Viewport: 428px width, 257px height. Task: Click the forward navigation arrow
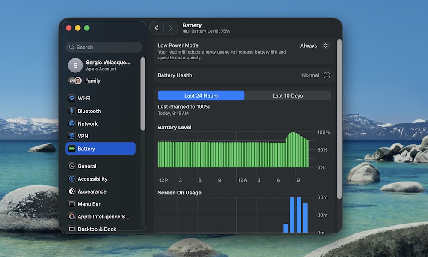[170, 27]
